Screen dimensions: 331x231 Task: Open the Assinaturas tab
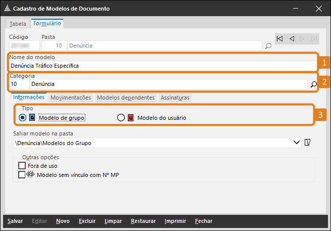click(x=175, y=98)
